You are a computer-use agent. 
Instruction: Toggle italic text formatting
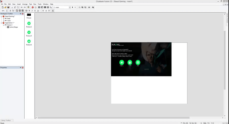(x=32, y=11)
